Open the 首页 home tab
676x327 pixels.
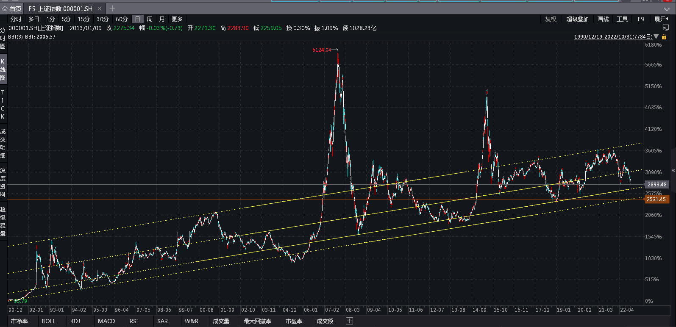coord(12,8)
